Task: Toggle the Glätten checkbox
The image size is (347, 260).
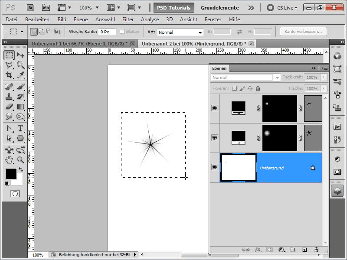Action: (x=122, y=32)
